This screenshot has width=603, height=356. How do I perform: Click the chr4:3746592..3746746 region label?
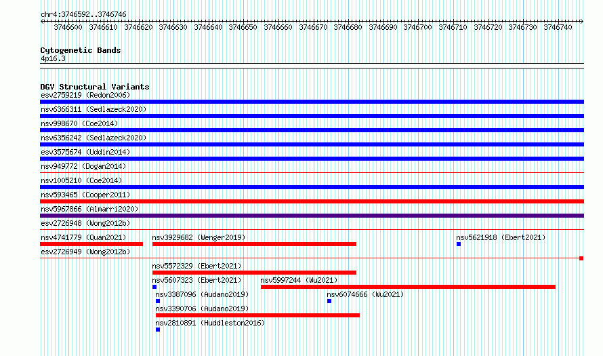click(83, 14)
